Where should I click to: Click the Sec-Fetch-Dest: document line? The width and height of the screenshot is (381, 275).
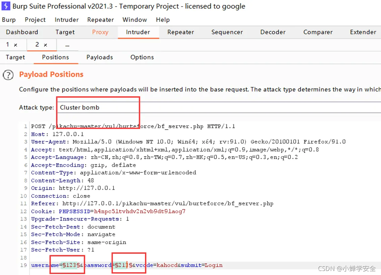[73, 227]
